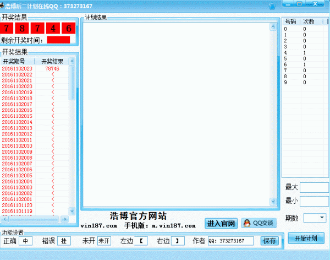Click the result value 78746
330x260 pixels.
(x=52, y=68)
